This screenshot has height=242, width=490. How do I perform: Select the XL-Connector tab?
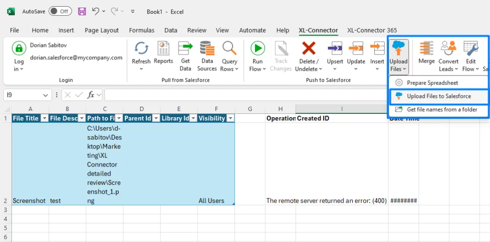[318, 30]
